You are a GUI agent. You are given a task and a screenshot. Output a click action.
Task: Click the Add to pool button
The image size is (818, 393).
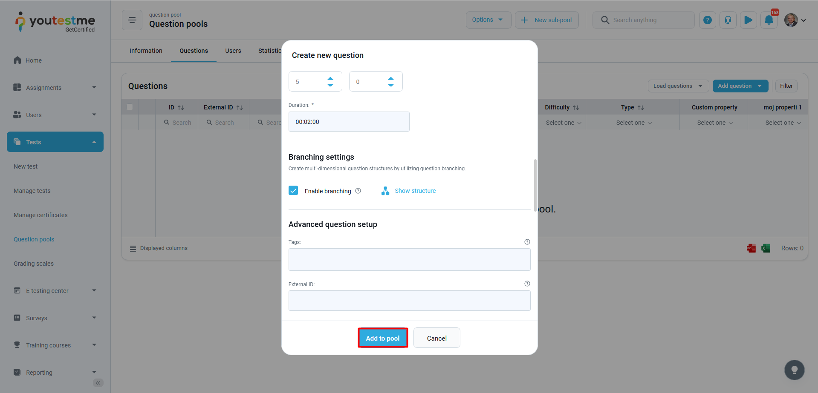(382, 338)
